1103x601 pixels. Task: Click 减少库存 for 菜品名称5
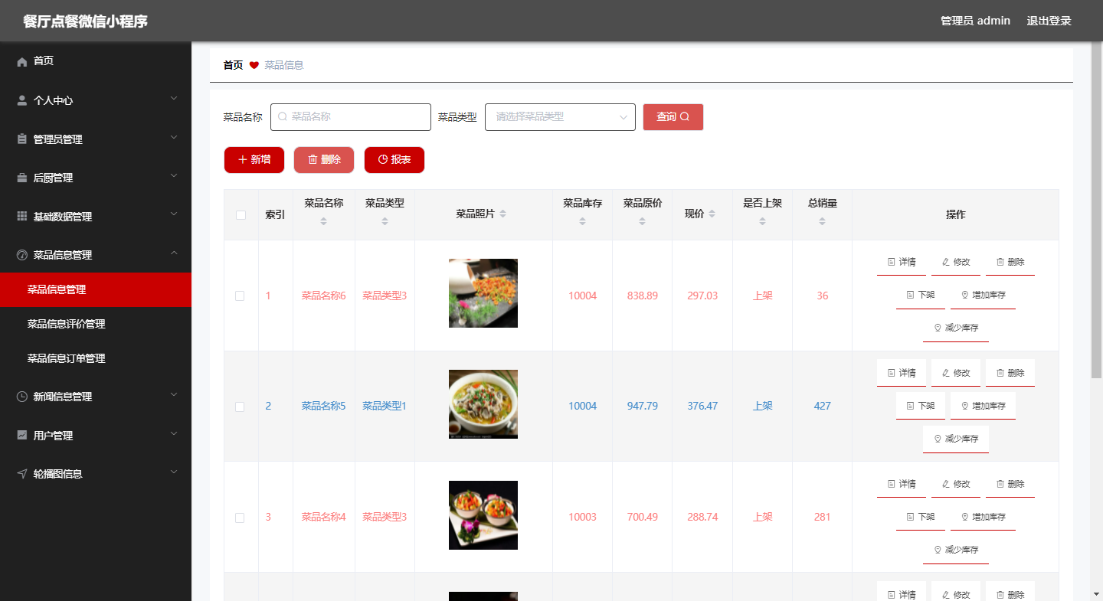click(956, 439)
